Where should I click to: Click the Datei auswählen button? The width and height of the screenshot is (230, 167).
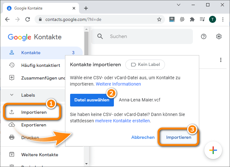pos(92,100)
